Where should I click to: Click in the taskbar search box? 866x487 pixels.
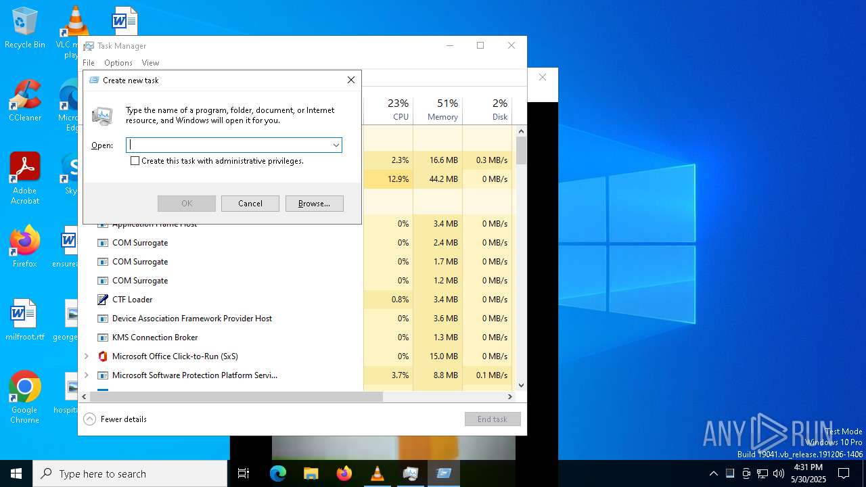coord(130,473)
